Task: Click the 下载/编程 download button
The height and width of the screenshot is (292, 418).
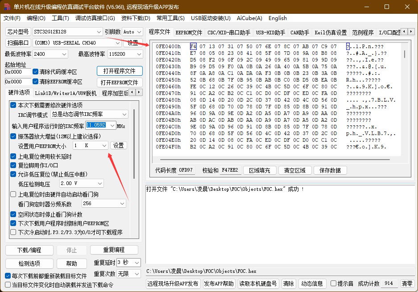Action: (x=29, y=250)
